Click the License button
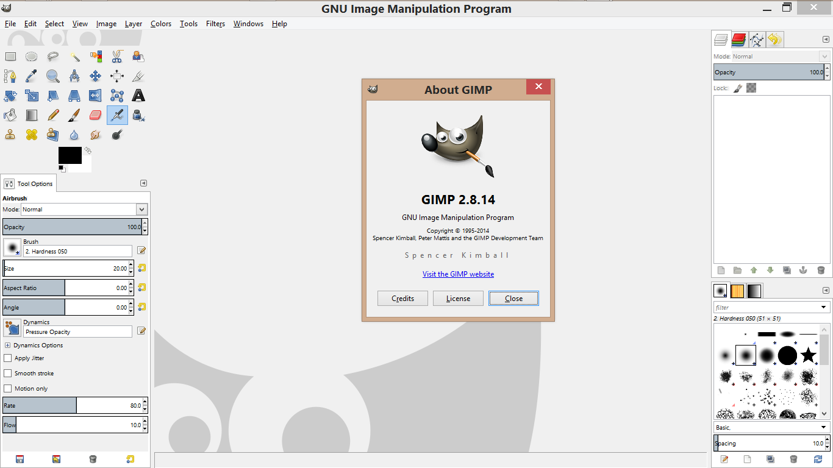Viewport: 833px width, 468px height. (458, 299)
